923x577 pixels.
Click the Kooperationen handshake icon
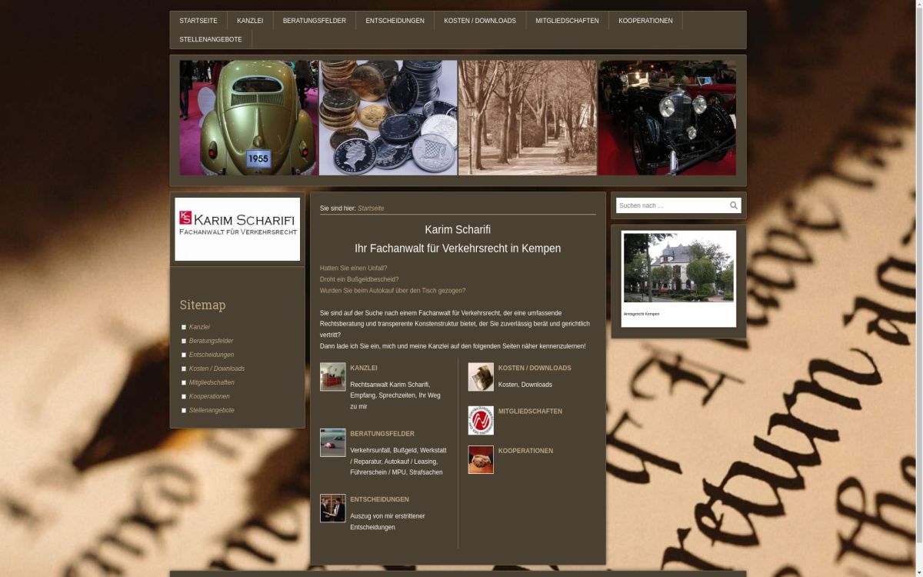(x=481, y=459)
